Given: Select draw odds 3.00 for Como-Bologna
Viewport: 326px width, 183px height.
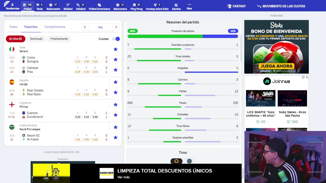Looking at the screenshot, I should (x=86, y=62).
